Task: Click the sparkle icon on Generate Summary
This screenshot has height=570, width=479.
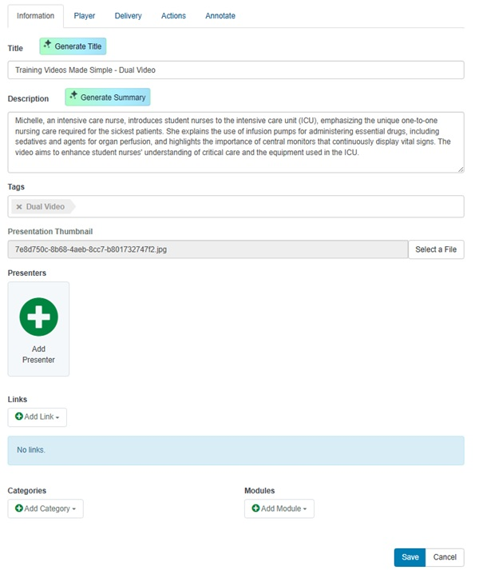Action: (73, 97)
